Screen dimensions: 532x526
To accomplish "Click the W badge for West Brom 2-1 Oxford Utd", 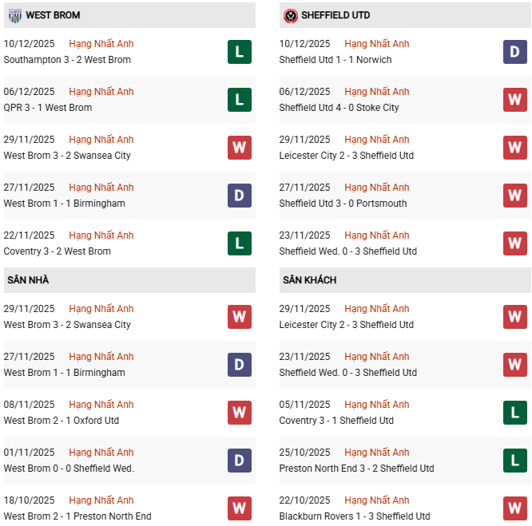I will (239, 413).
